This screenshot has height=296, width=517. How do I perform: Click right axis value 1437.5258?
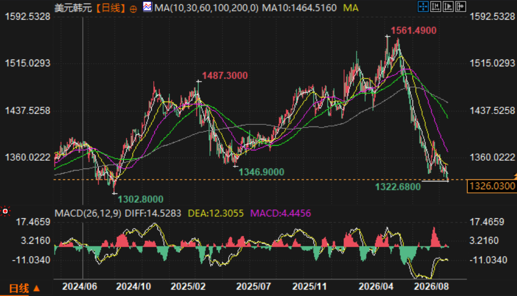pos(492,110)
